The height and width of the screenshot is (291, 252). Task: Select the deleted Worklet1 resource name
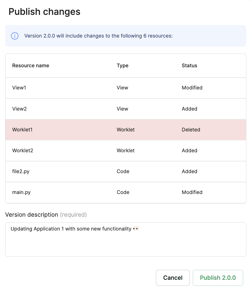(22, 130)
